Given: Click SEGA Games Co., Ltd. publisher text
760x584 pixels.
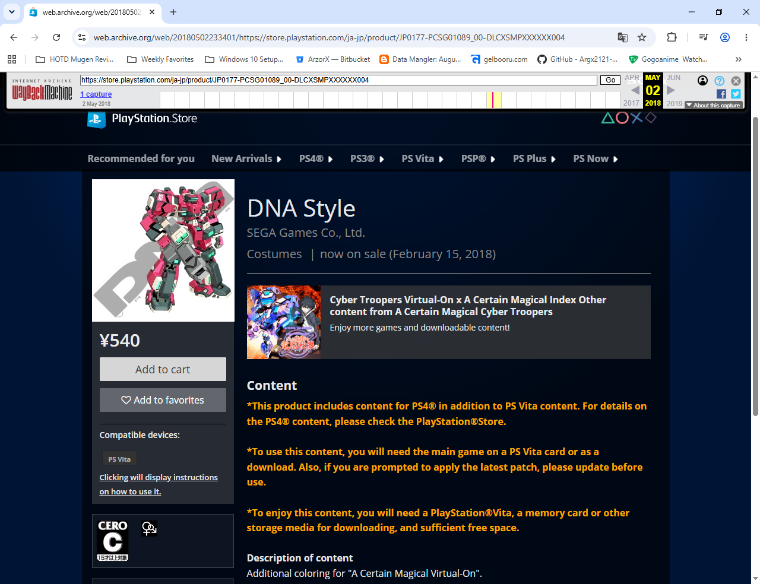Looking at the screenshot, I should click(306, 233).
